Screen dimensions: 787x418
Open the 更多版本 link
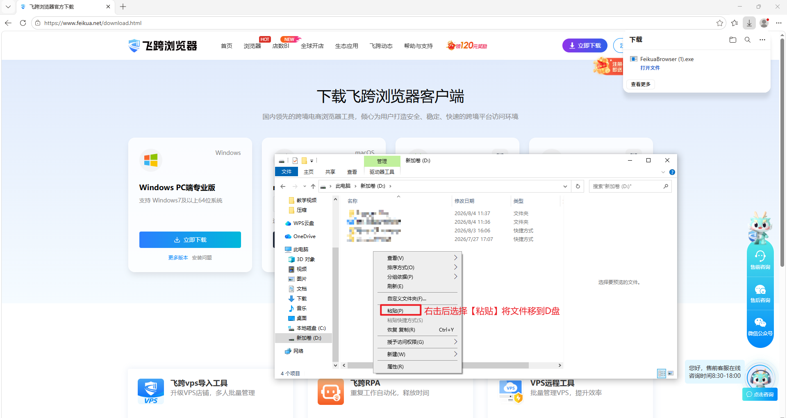coord(178,258)
